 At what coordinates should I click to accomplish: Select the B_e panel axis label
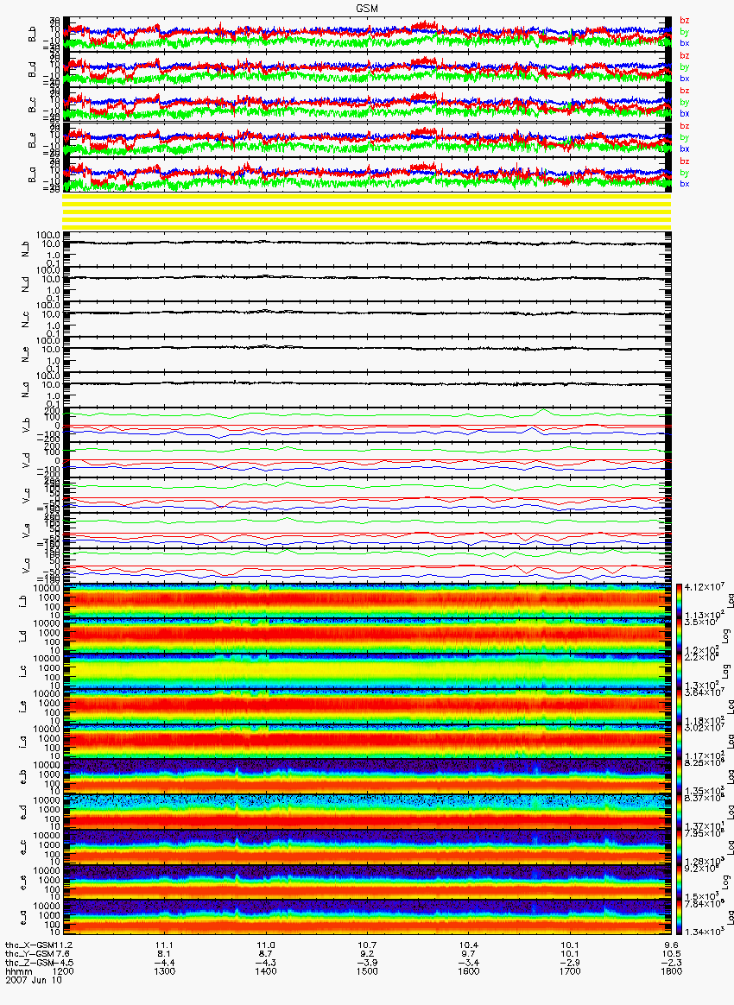(32, 141)
